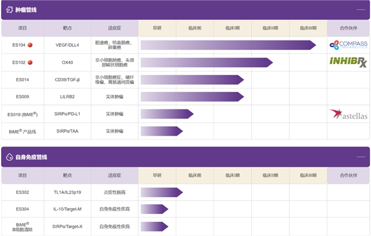Click the red dot beside ES102

(30, 62)
